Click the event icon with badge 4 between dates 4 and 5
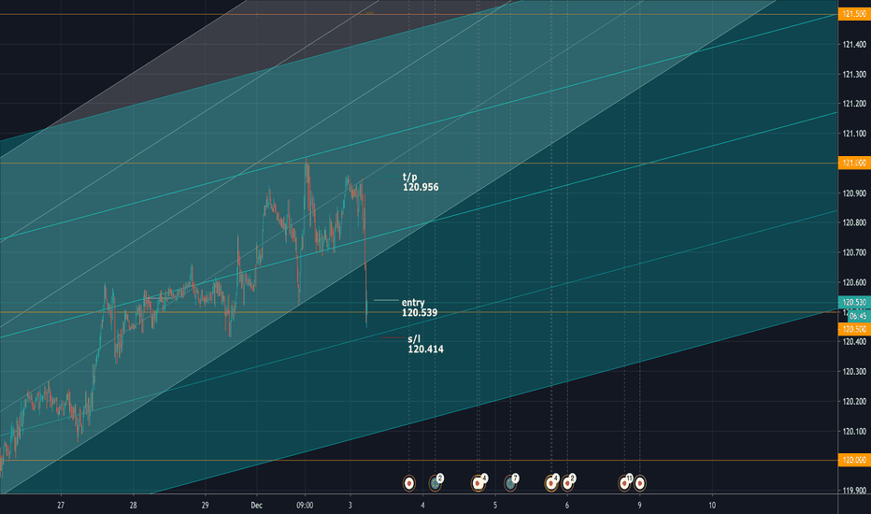The width and height of the screenshot is (871, 514). click(478, 483)
